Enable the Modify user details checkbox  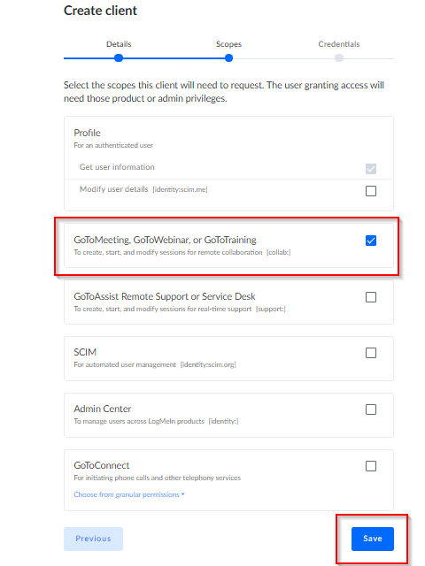tap(371, 191)
